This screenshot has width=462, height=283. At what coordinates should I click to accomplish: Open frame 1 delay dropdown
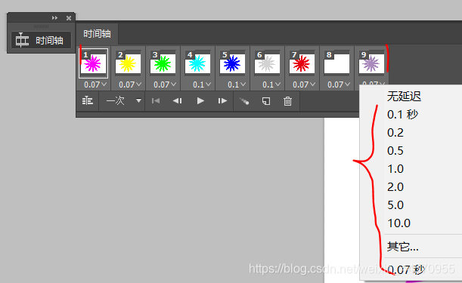click(x=95, y=85)
